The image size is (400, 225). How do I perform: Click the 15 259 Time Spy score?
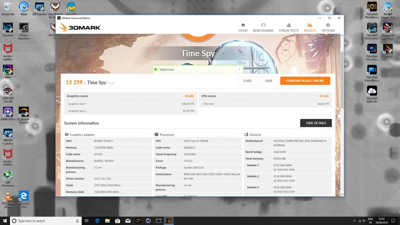[x=74, y=82]
